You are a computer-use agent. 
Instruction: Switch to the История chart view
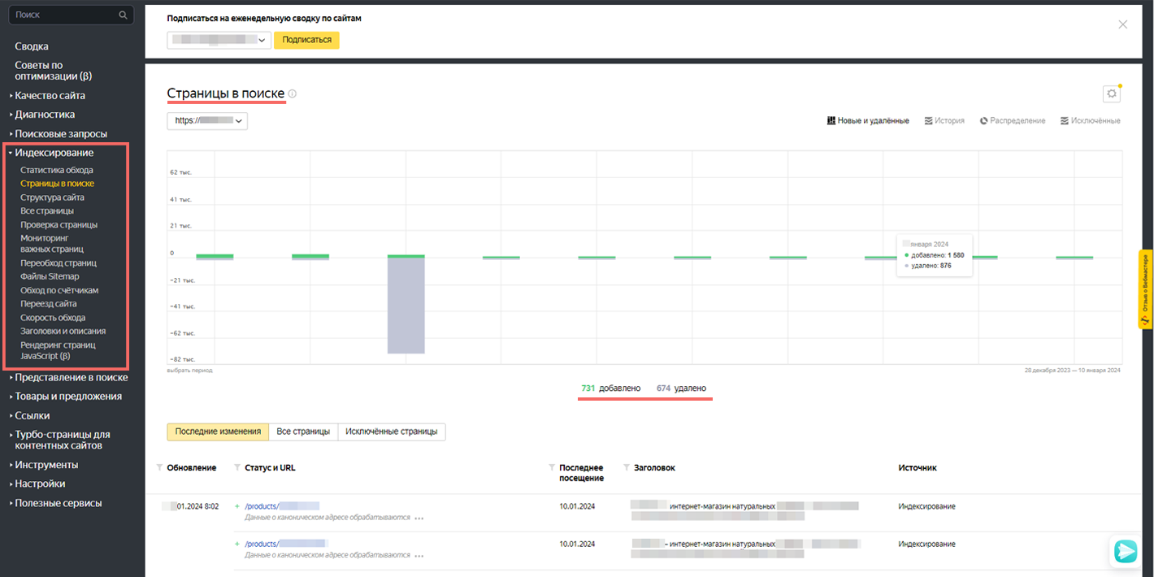coord(944,121)
